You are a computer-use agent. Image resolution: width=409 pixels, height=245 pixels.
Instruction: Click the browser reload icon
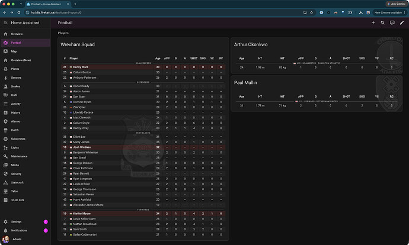pyautogui.click(x=19, y=12)
